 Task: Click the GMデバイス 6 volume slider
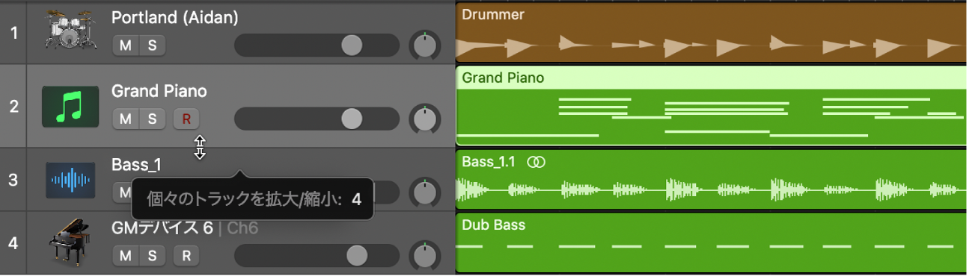[x=317, y=256]
